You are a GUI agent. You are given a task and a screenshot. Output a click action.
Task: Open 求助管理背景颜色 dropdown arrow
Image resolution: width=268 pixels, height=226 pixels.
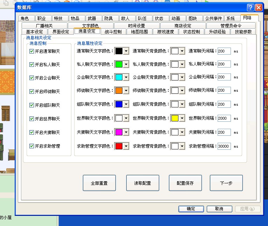click(x=182, y=146)
